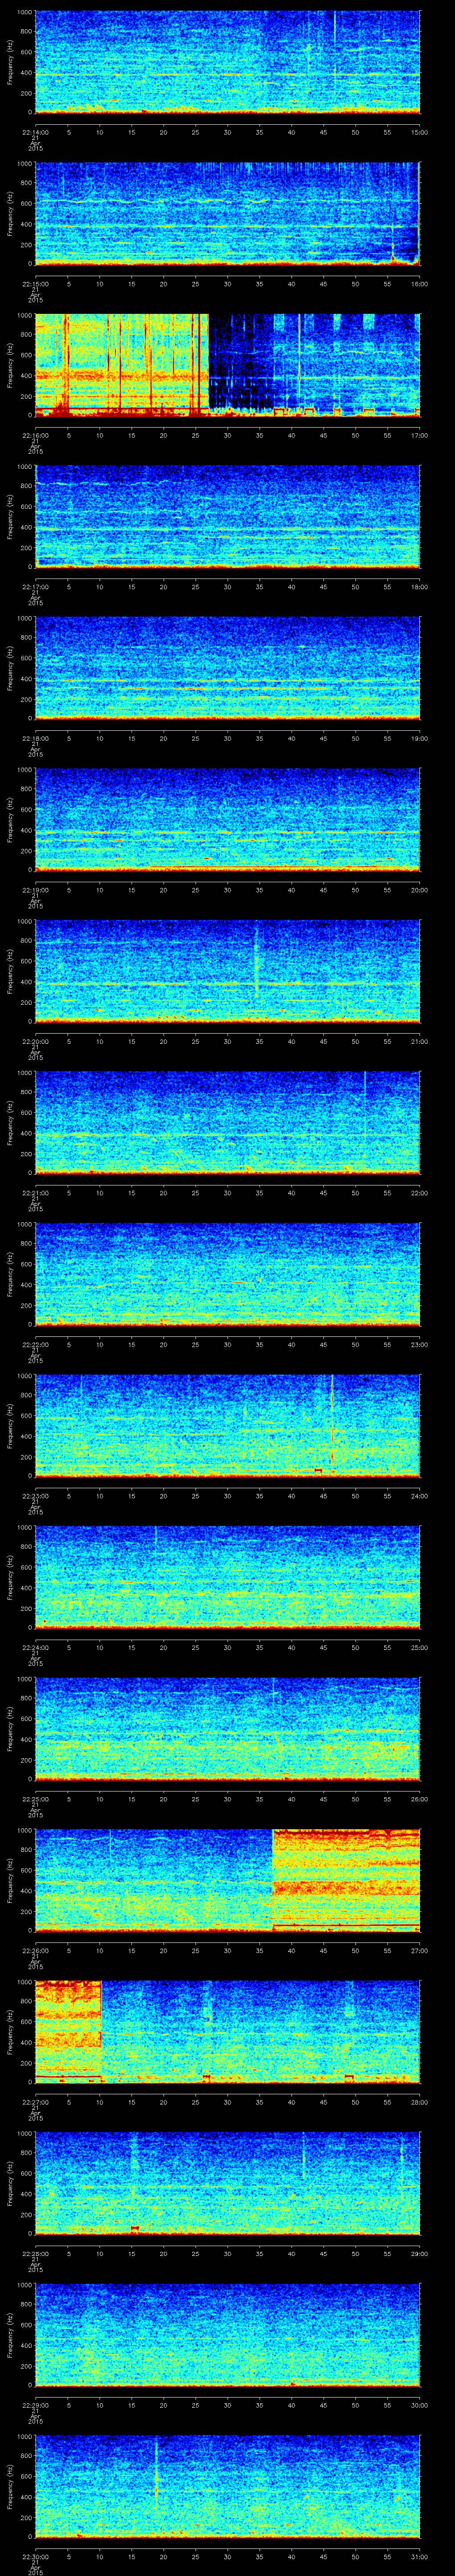Viewport: 455px width, 2576px height.
Task: Click the 22:19:00 timestamp label
Action: 35,890
